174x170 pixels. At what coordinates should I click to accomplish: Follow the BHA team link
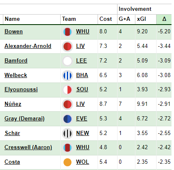(82, 75)
